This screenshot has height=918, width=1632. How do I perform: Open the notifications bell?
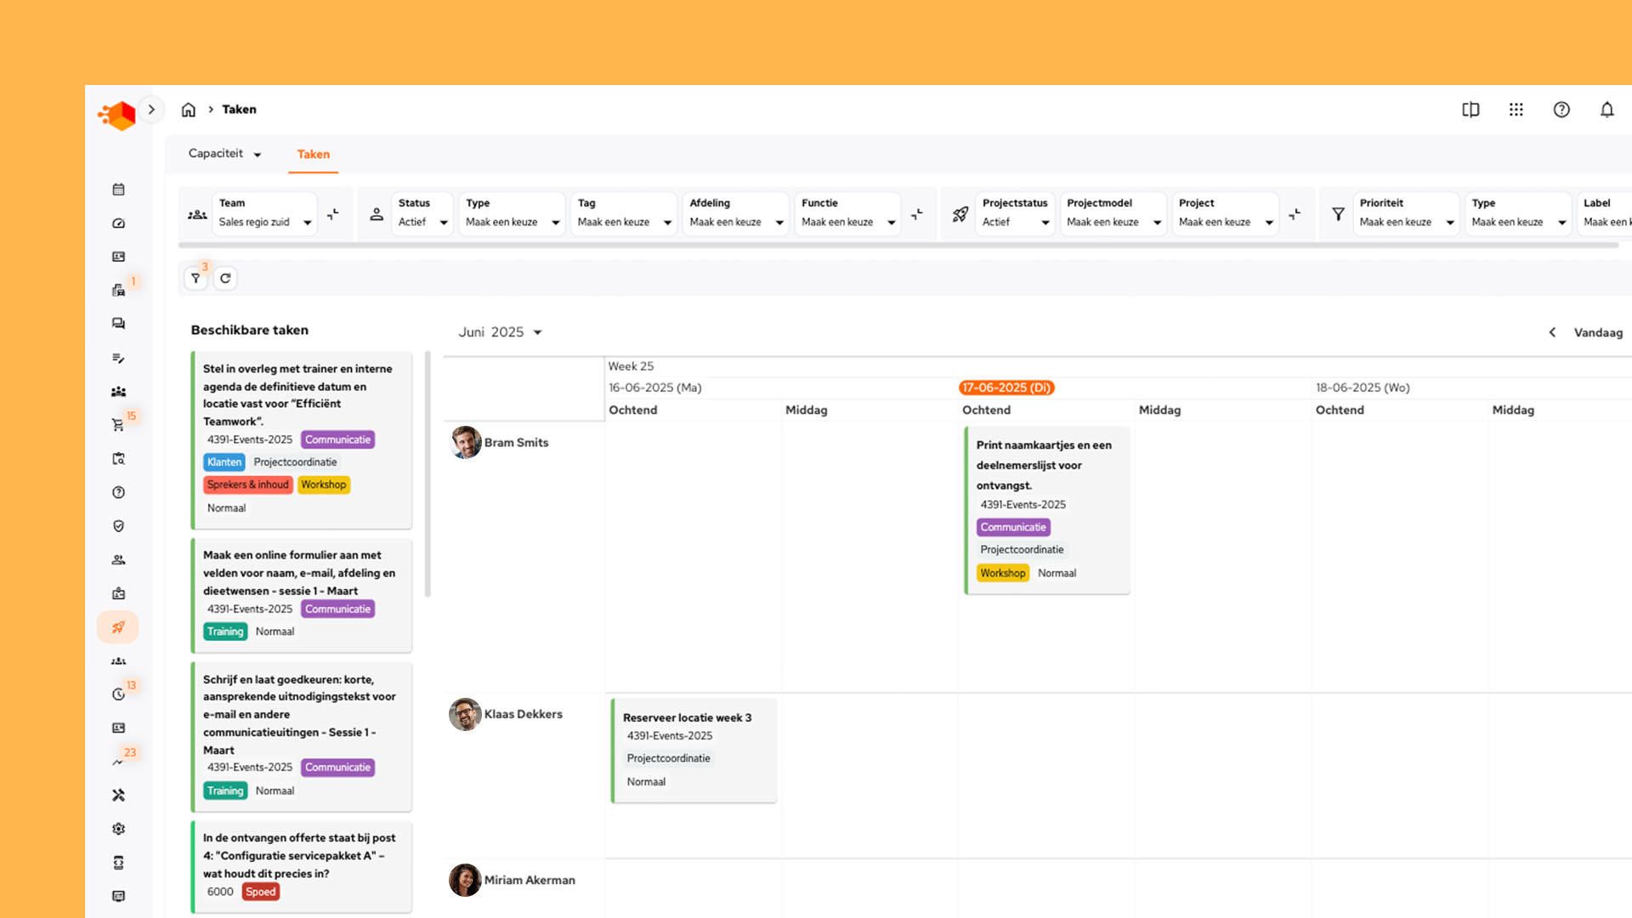click(1606, 110)
